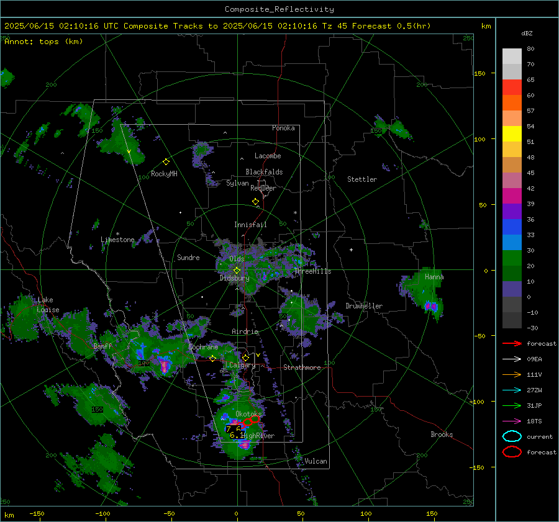
Task: Click the Innisfail city label
Action: tap(250, 225)
